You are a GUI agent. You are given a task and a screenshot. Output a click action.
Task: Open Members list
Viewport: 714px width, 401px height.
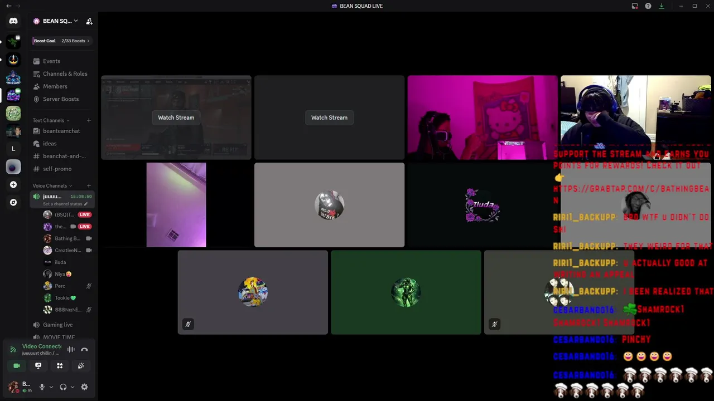[61, 86]
